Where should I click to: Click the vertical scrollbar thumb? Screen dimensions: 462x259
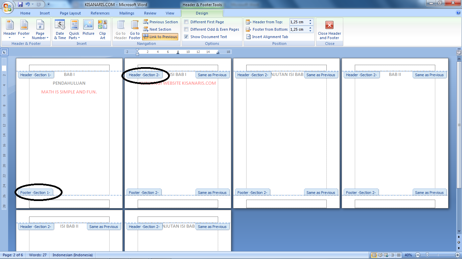point(459,125)
